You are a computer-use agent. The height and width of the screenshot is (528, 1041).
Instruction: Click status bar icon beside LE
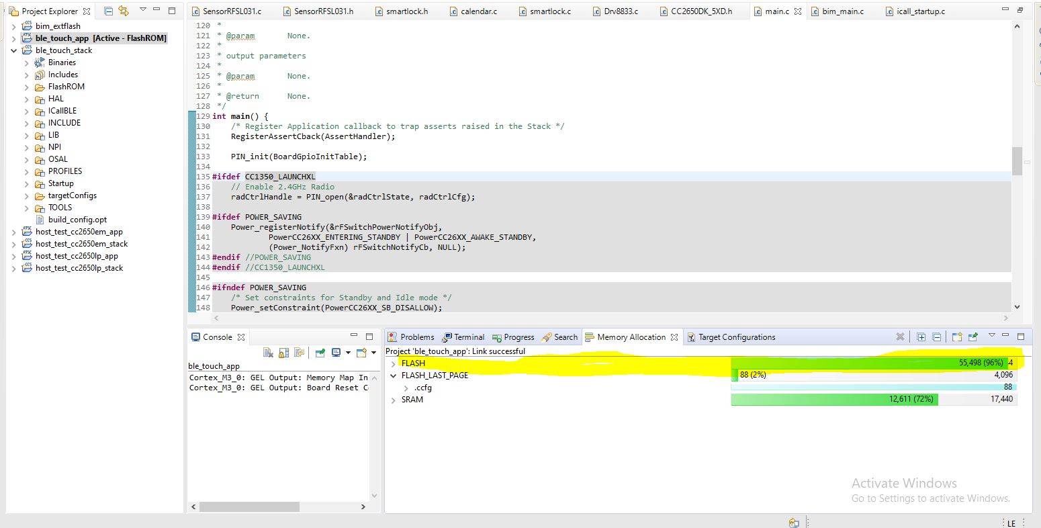(794, 523)
